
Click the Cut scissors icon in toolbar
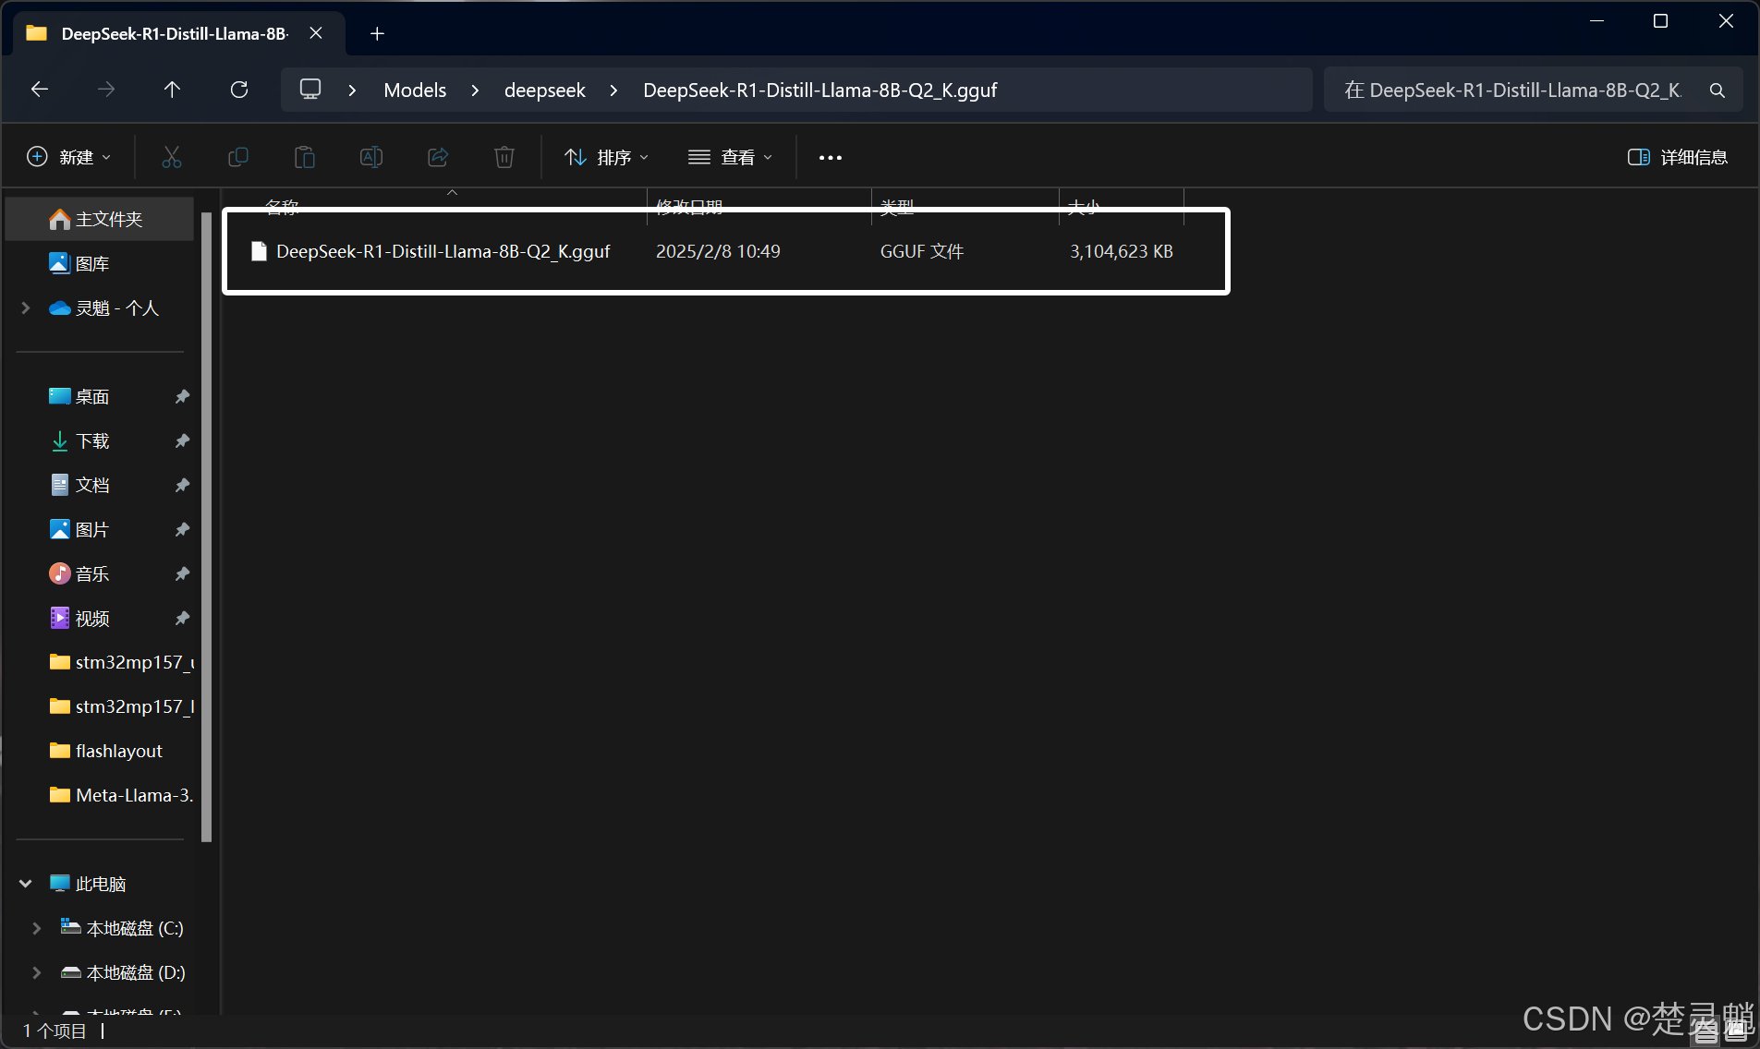(172, 157)
